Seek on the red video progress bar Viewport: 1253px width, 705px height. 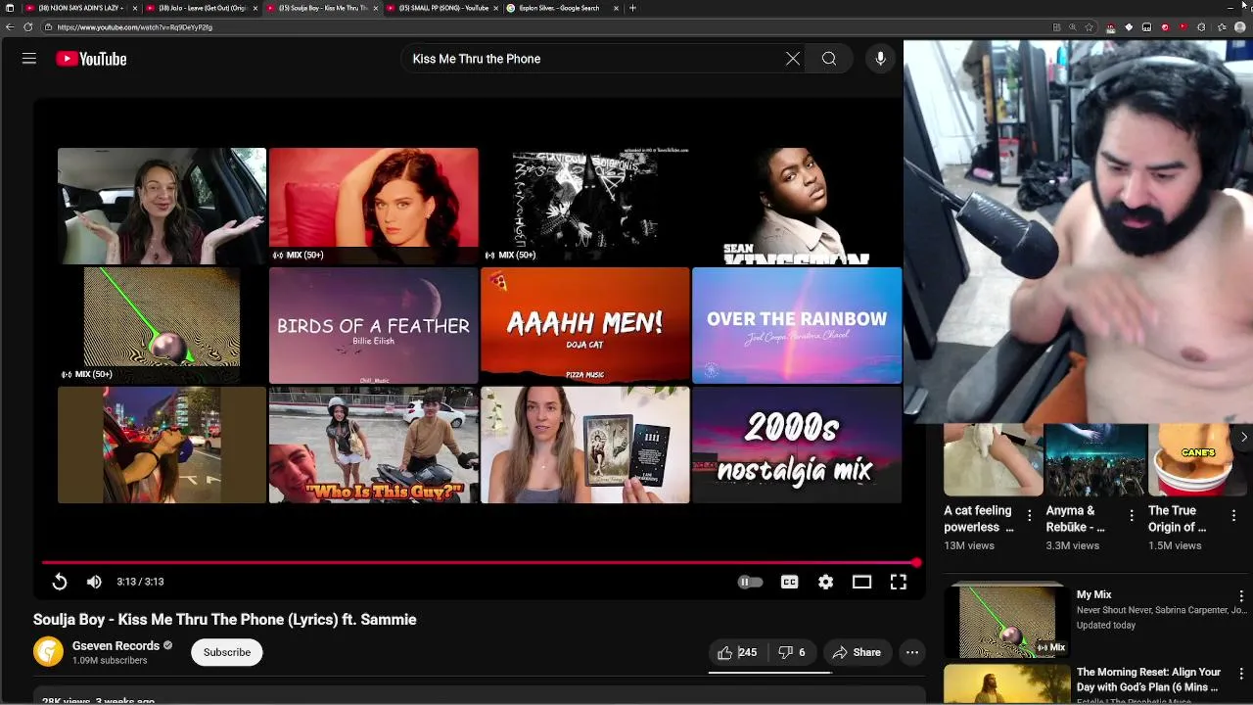[481, 563]
